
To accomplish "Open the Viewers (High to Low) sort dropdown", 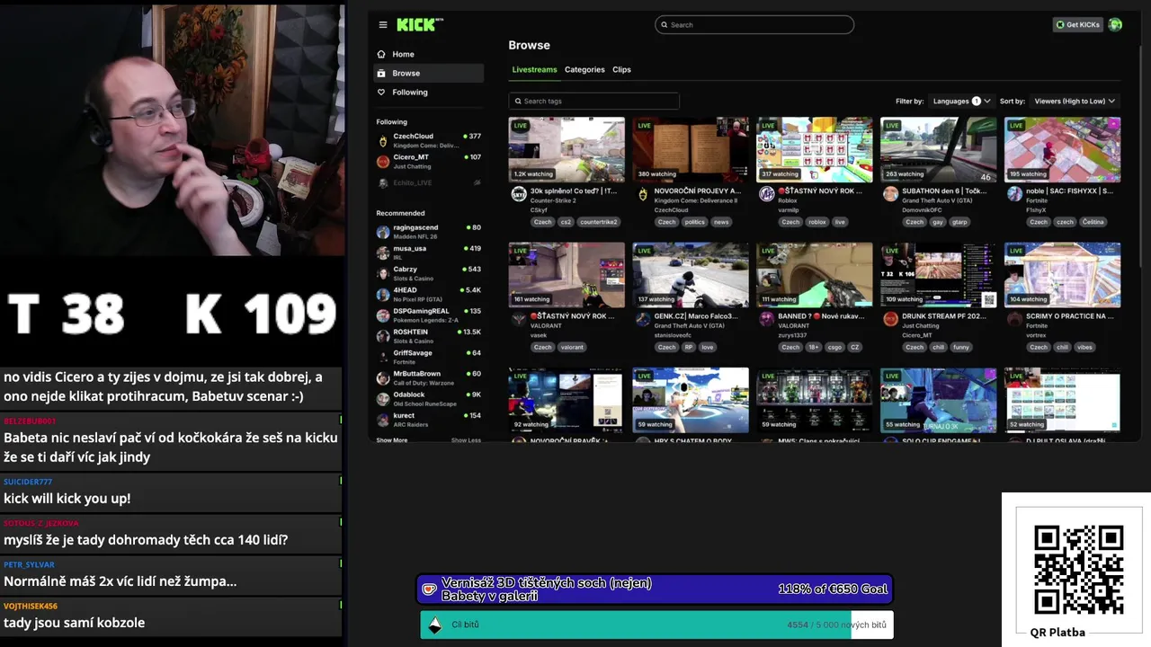I will [1075, 102].
